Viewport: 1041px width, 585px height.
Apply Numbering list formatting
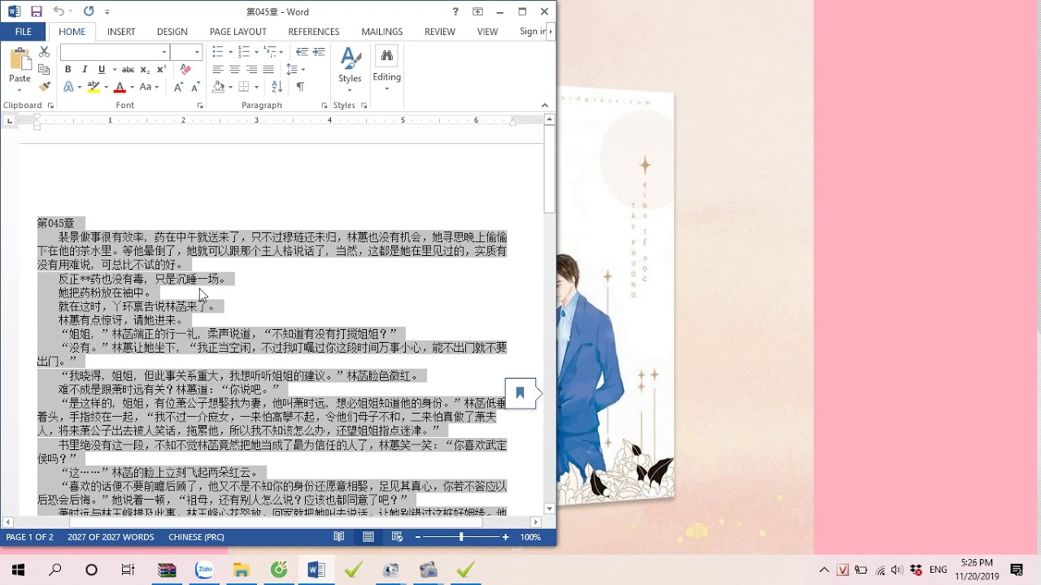pyautogui.click(x=243, y=52)
